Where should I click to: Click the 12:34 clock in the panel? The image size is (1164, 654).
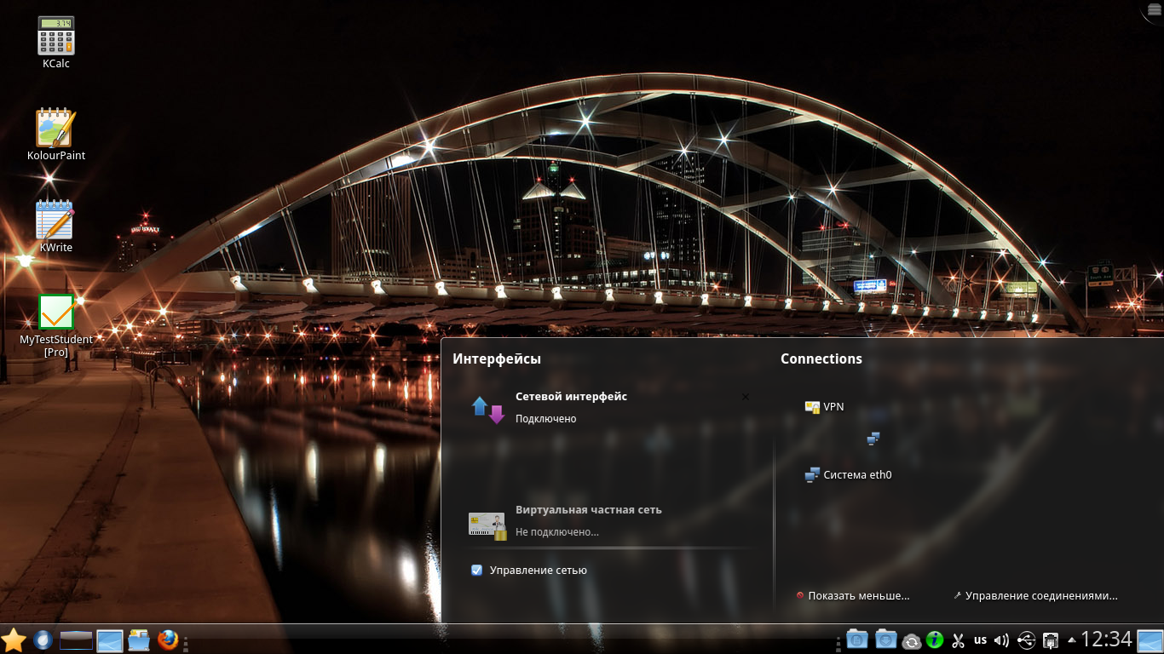click(x=1106, y=639)
